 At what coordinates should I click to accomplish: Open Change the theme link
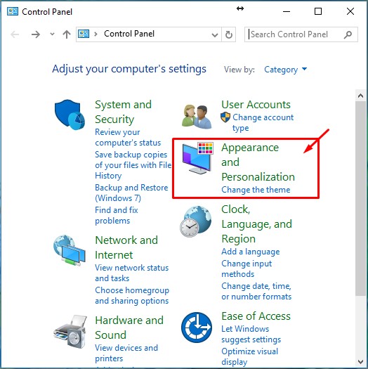click(256, 190)
